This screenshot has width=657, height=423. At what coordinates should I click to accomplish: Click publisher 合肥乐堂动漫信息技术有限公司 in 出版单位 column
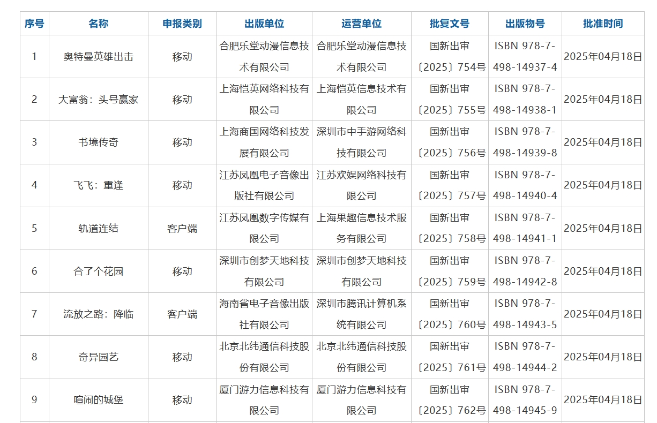click(264, 57)
